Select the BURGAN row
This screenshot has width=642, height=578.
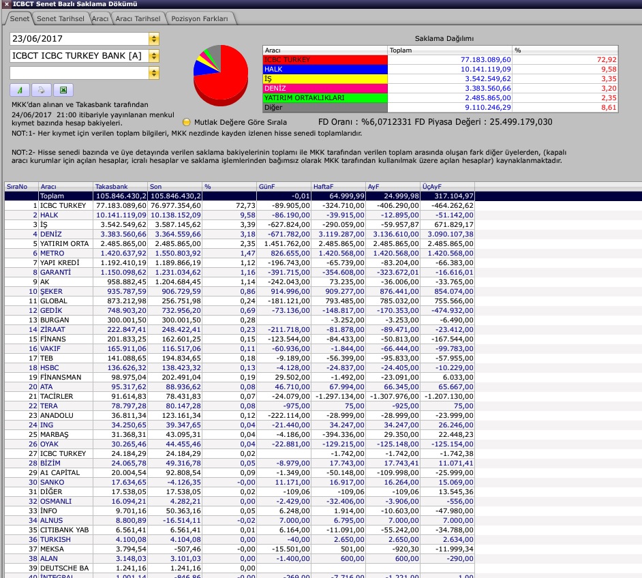239,320
